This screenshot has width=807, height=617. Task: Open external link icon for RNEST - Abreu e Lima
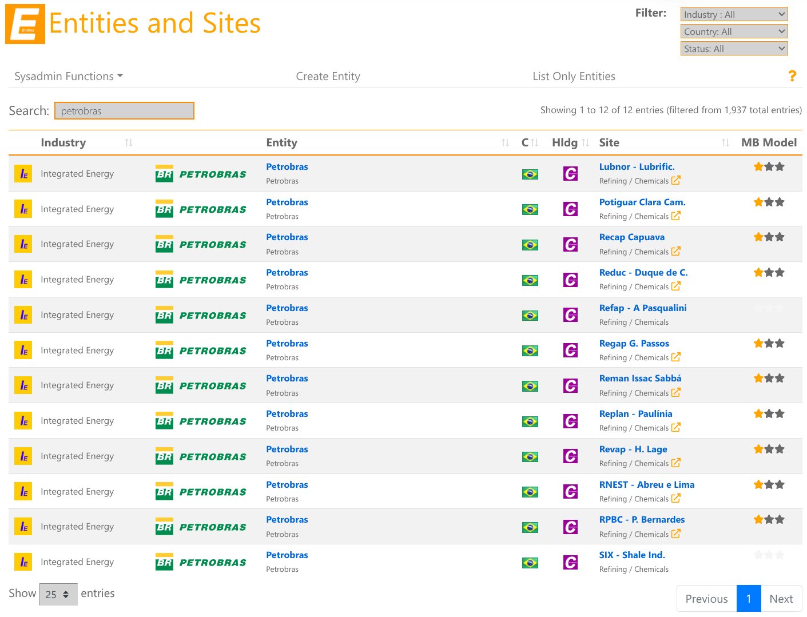click(676, 498)
